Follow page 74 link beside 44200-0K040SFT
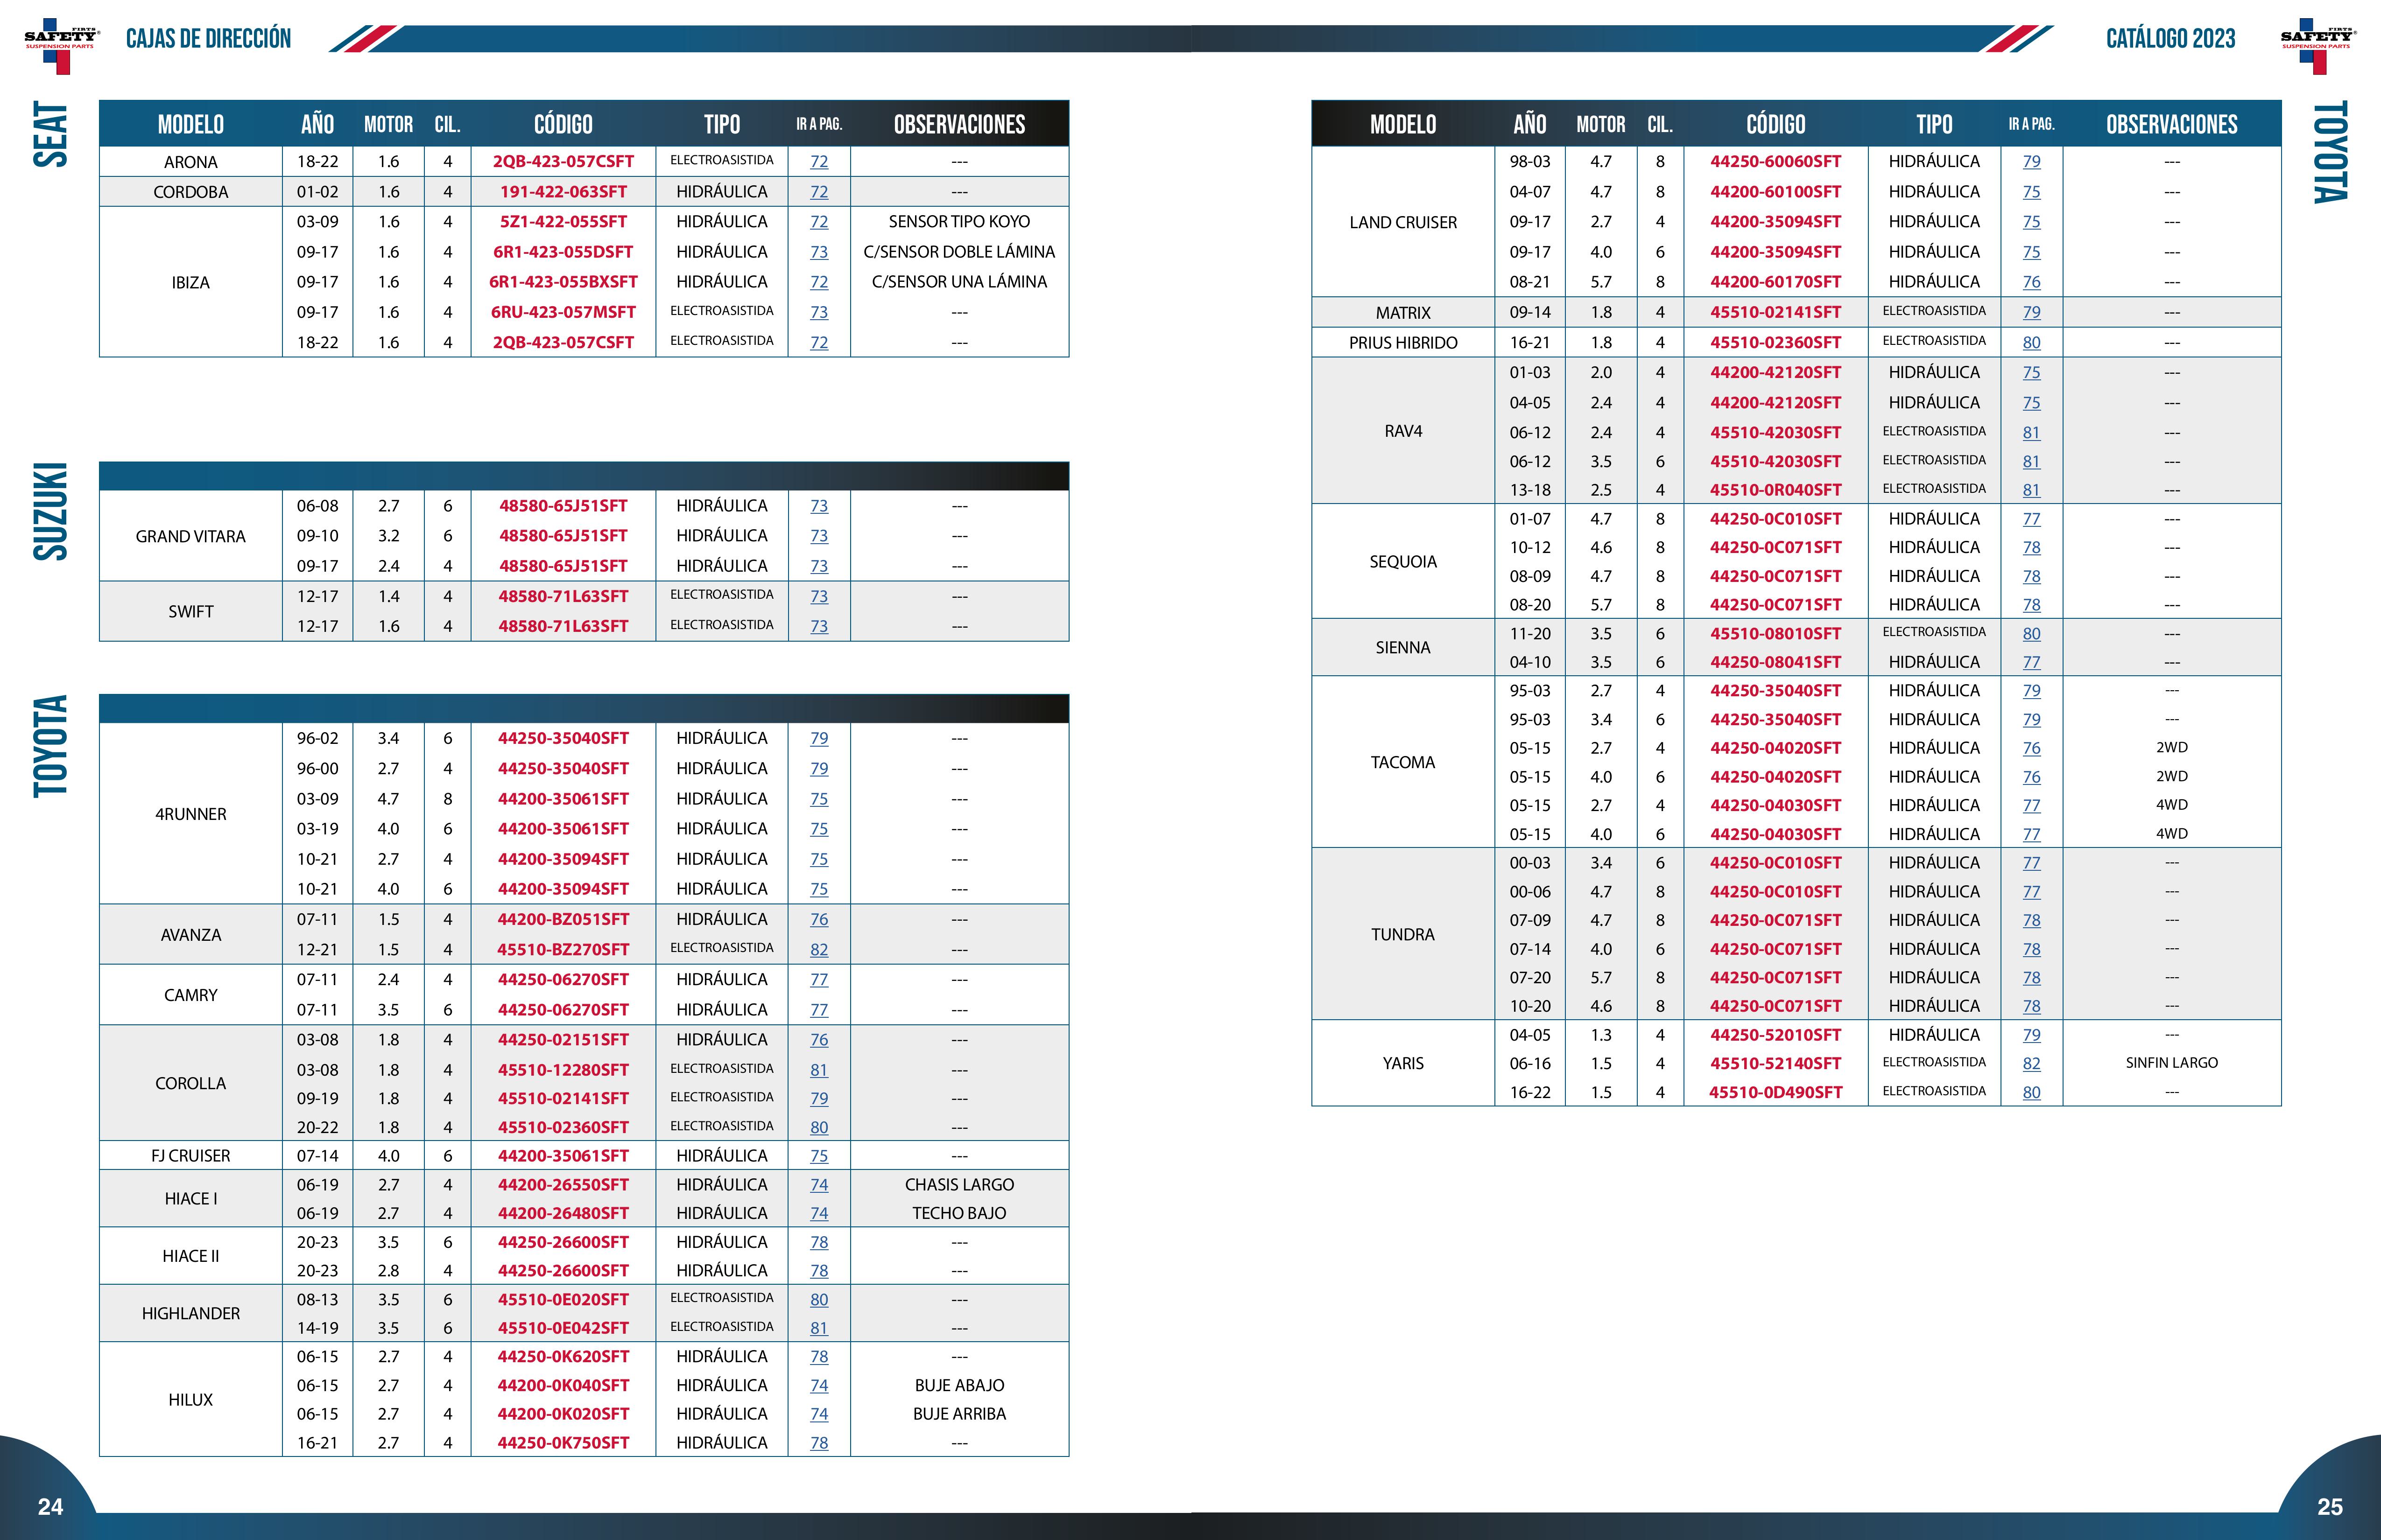The width and height of the screenshot is (2381, 1540). (819, 1385)
